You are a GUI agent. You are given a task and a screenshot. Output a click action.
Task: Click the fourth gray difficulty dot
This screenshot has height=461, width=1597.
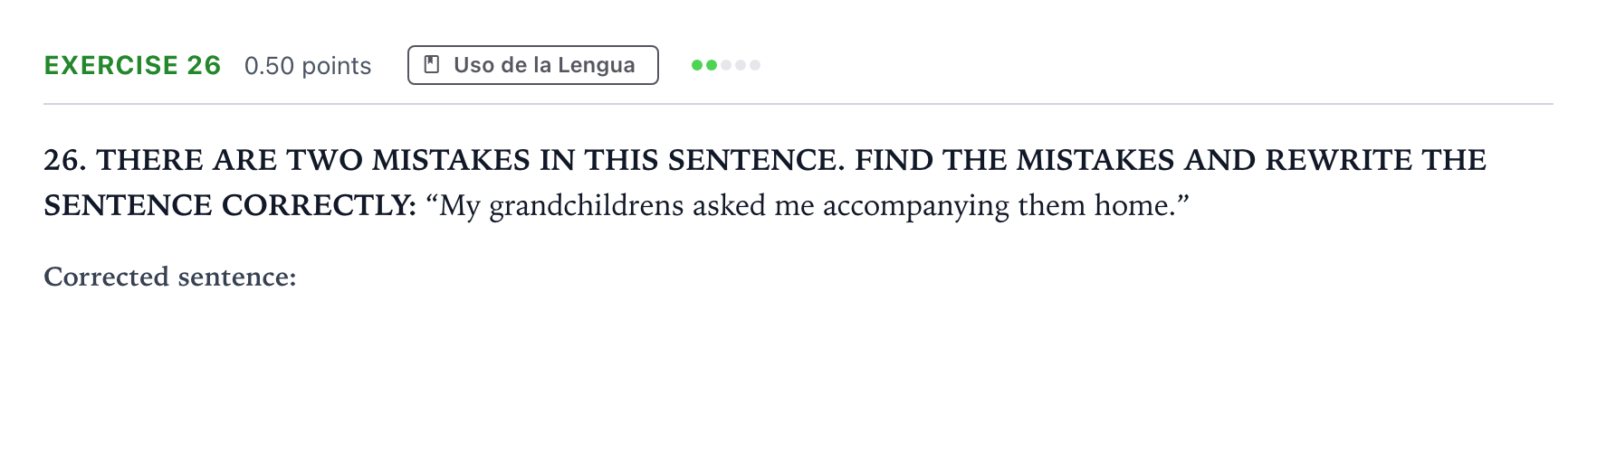[x=741, y=65]
